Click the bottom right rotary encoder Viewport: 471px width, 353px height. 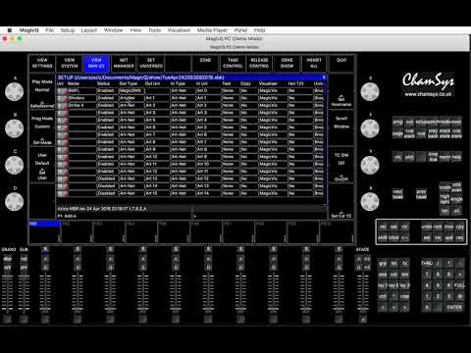click(x=370, y=201)
